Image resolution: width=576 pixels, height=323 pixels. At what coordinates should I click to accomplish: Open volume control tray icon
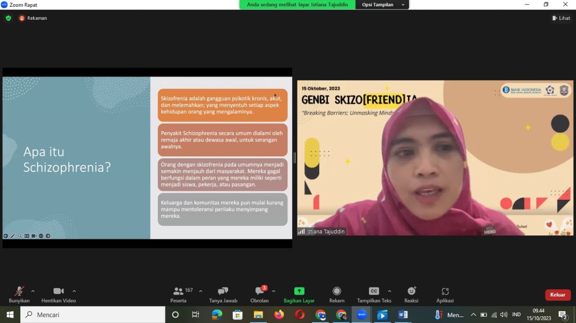[x=504, y=314]
